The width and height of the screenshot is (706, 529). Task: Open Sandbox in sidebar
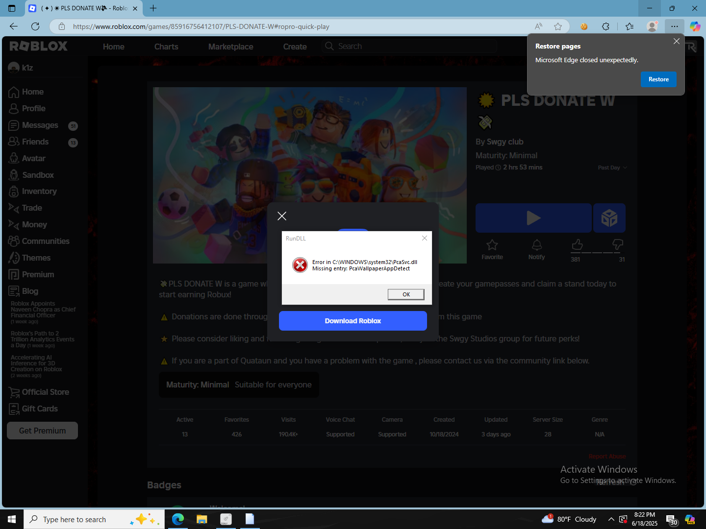click(x=31, y=175)
